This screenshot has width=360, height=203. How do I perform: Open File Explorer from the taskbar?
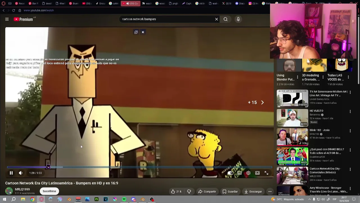coord(23,199)
